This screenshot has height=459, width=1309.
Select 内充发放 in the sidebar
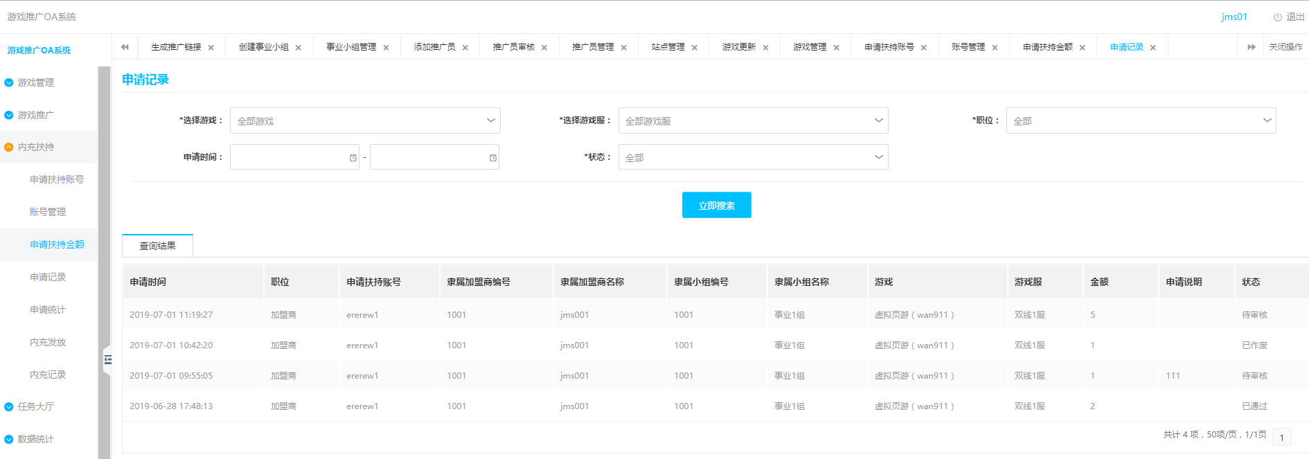(48, 342)
